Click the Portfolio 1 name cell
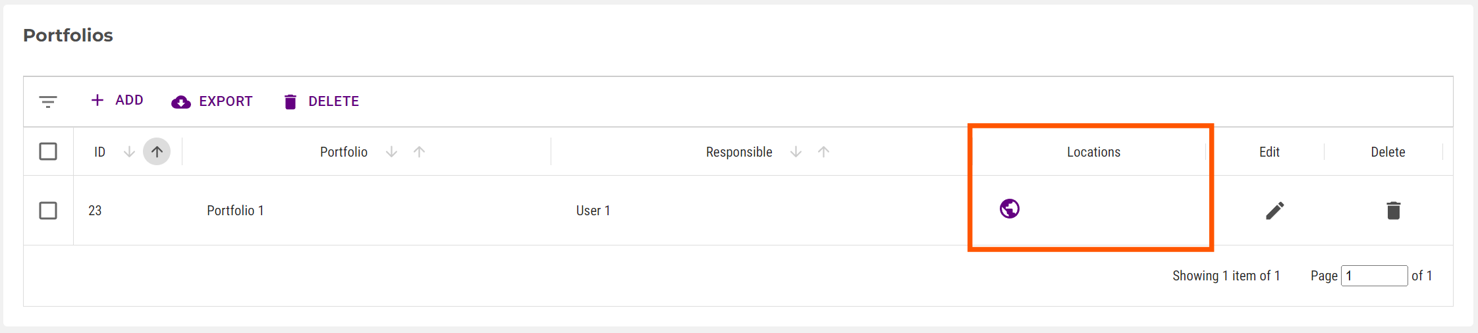Image resolution: width=1478 pixels, height=333 pixels. (235, 211)
